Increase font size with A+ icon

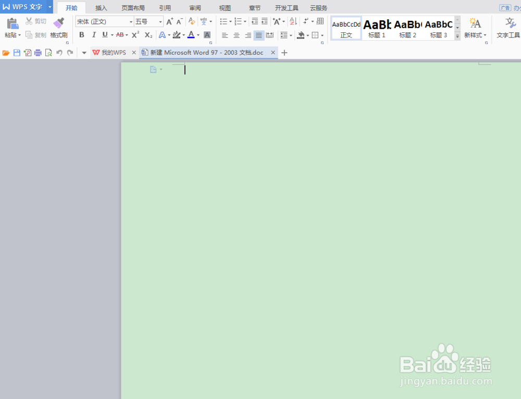[x=169, y=21]
